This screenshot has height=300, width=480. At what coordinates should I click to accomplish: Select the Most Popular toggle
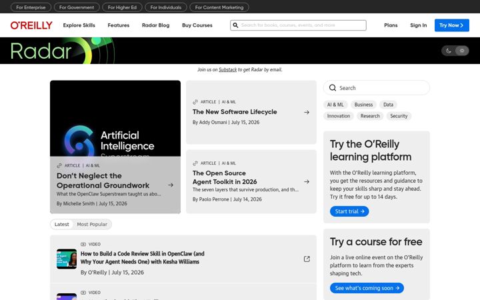[x=92, y=225]
